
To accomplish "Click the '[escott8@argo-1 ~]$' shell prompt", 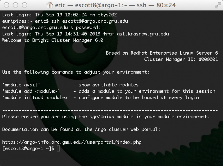I will [x=28, y=148].
